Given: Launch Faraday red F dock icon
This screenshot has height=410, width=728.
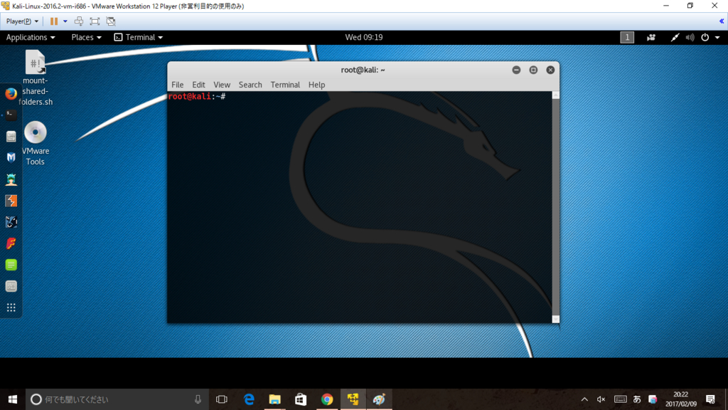Looking at the screenshot, I should [11, 243].
